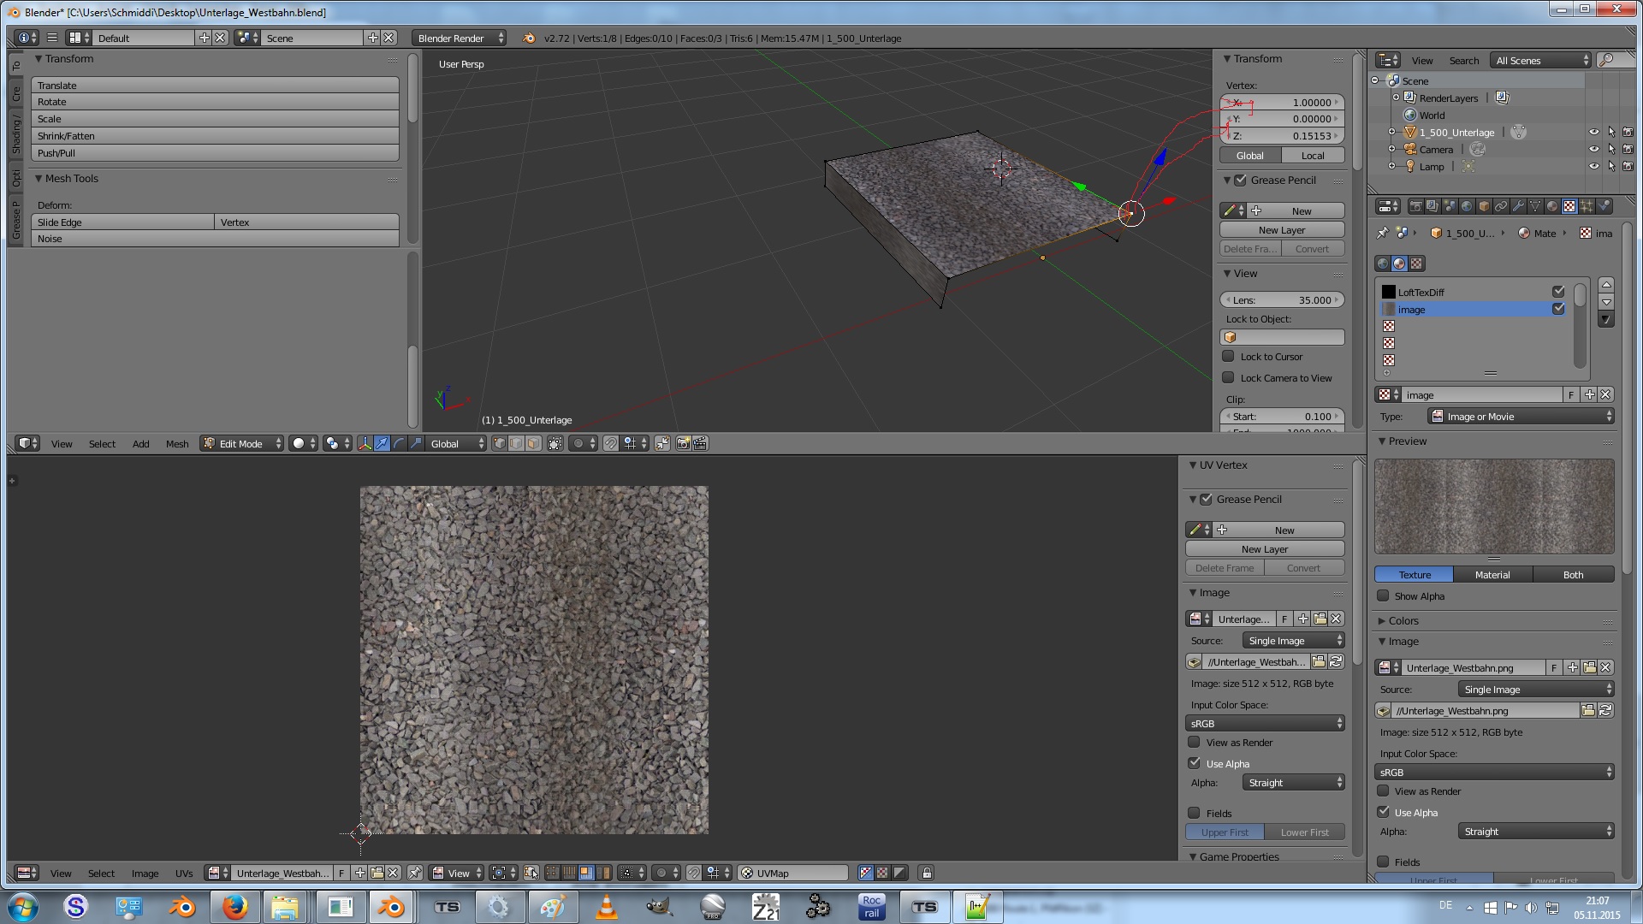Click the Lens value slider field

[x=1281, y=300]
